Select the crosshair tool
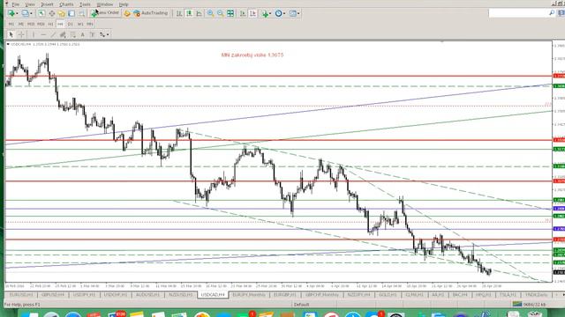This screenshot has width=565, height=317. point(21,34)
